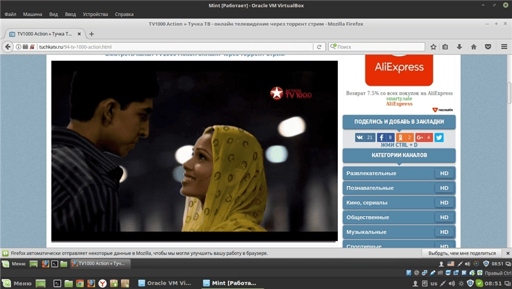Click the AliExpress ad banner
512x289 pixels.
coord(399,70)
